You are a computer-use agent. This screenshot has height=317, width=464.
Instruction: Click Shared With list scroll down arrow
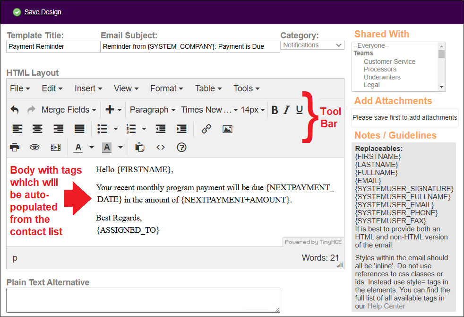click(441, 87)
